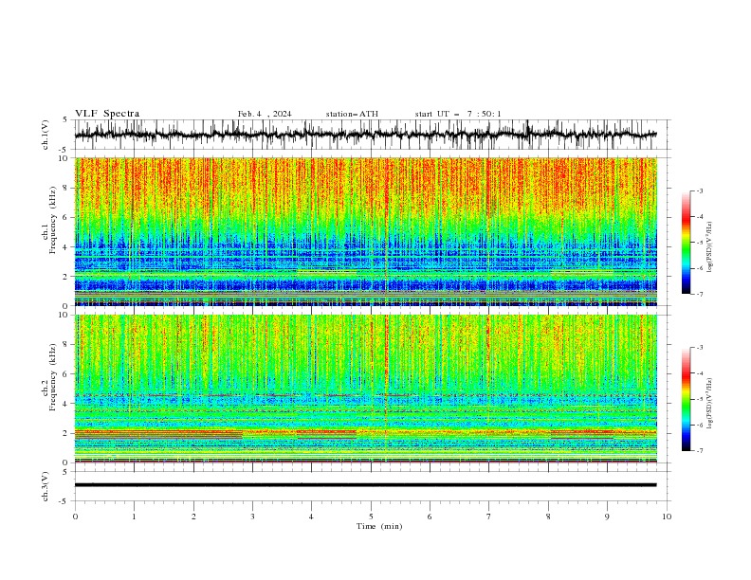
Task: Click the "-7" label on ch.1 color bar
Action: pyautogui.click(x=699, y=294)
